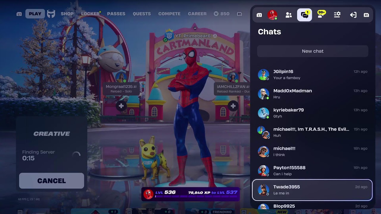
Task: Open the CAREER tab
Action: coord(197,14)
